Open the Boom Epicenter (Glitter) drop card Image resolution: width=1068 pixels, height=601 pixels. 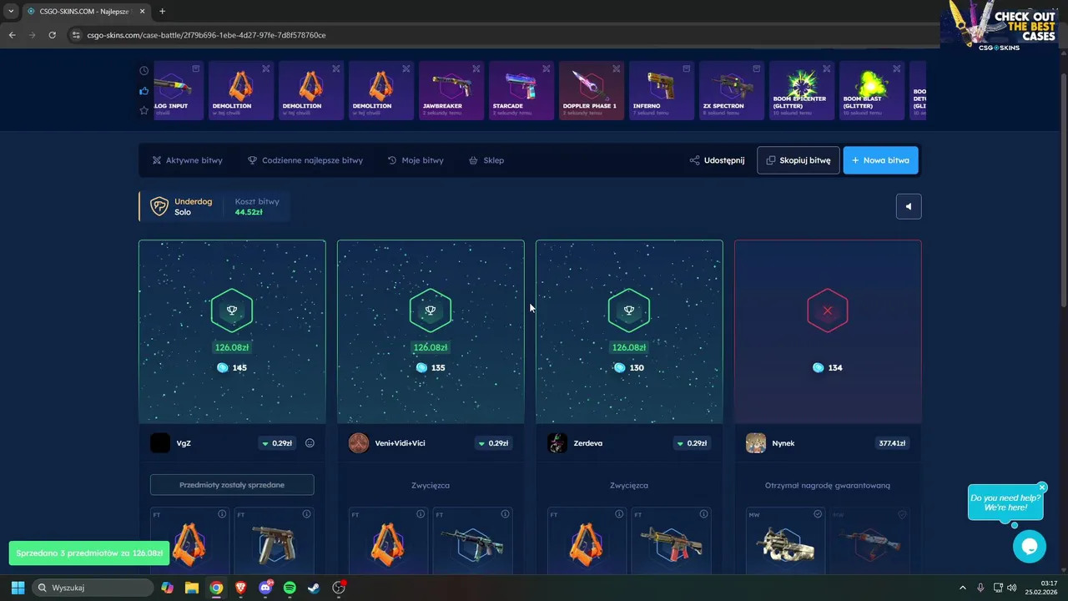coord(802,90)
